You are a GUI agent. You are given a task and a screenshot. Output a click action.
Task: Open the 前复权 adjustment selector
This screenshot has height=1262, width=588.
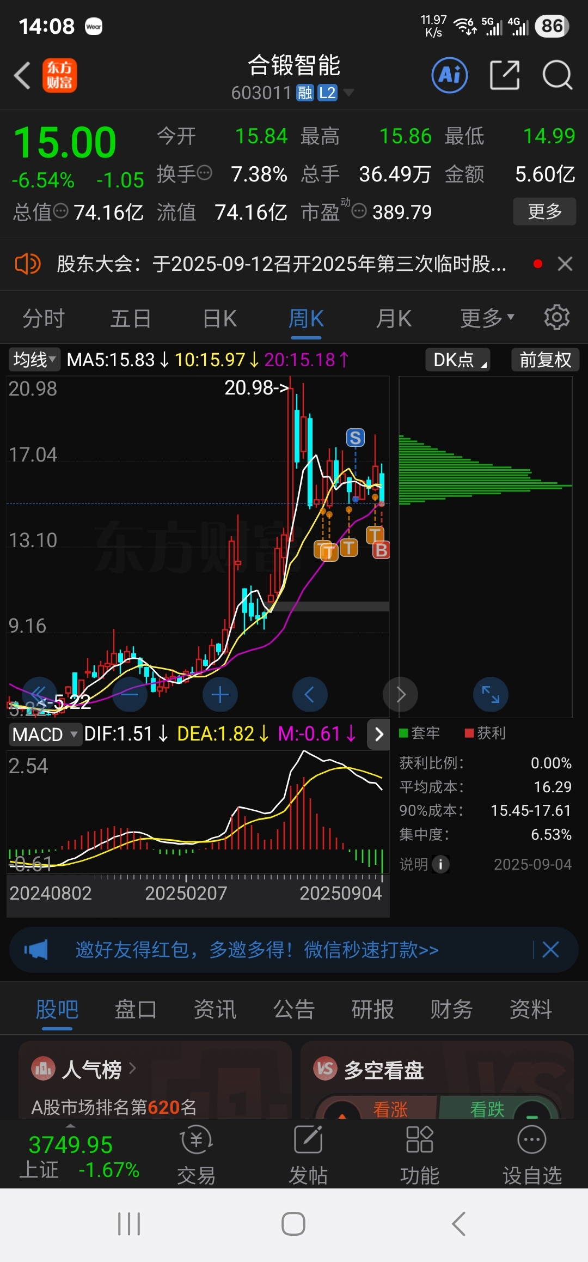coord(545,360)
